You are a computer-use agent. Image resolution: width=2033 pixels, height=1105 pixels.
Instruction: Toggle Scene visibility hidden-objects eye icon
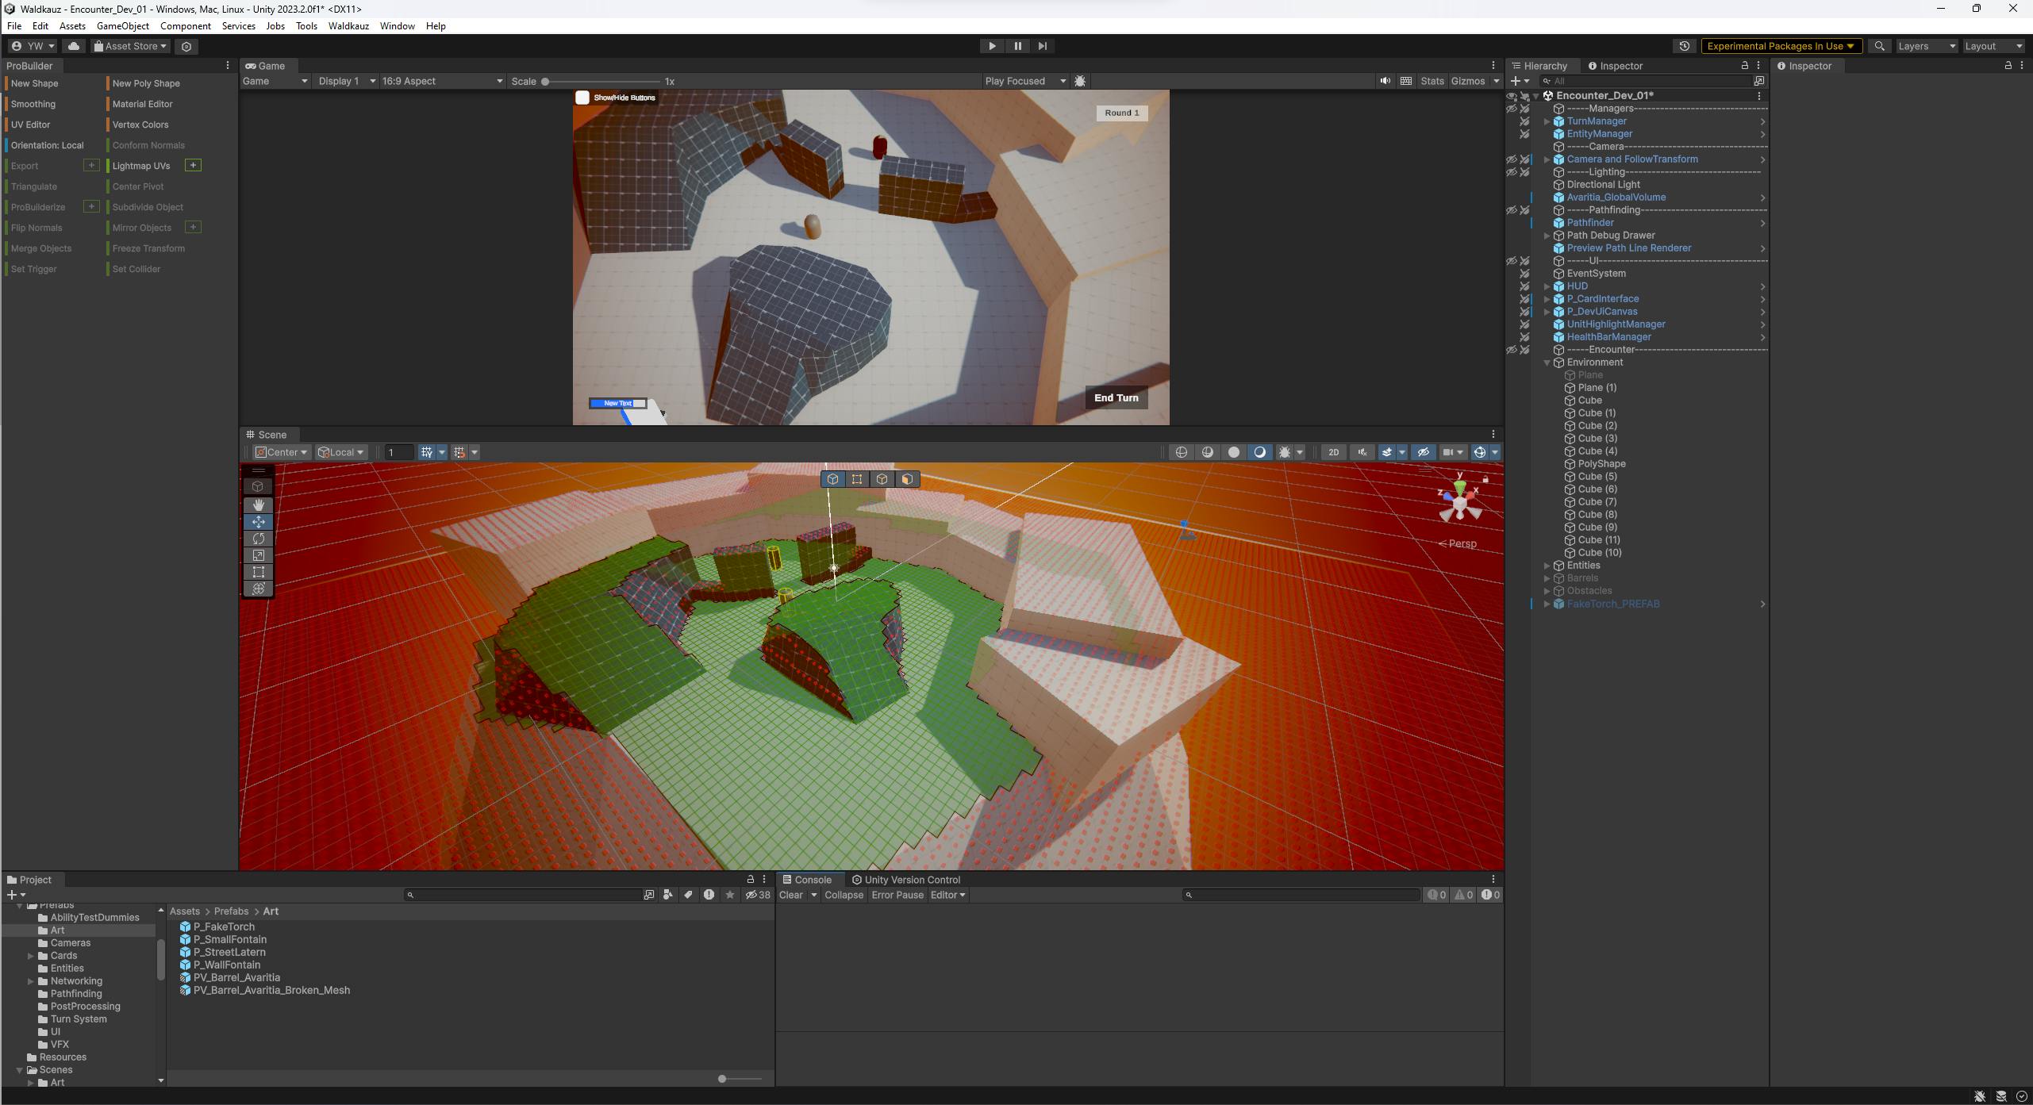point(1424,452)
